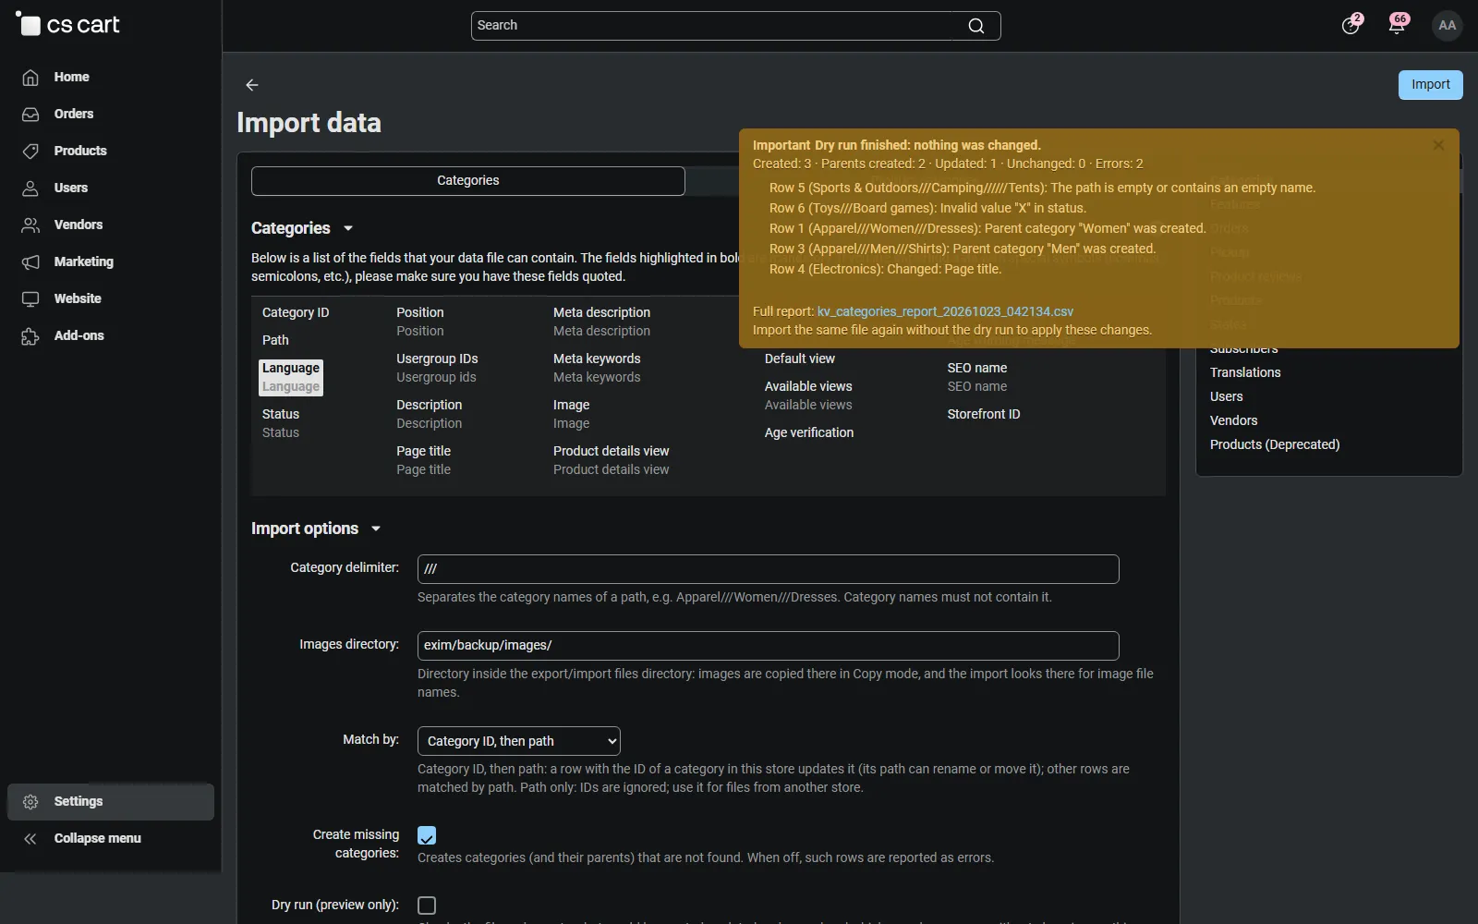Click the cs cart logo
Viewport: 1478px width, 924px height.
click(69, 25)
